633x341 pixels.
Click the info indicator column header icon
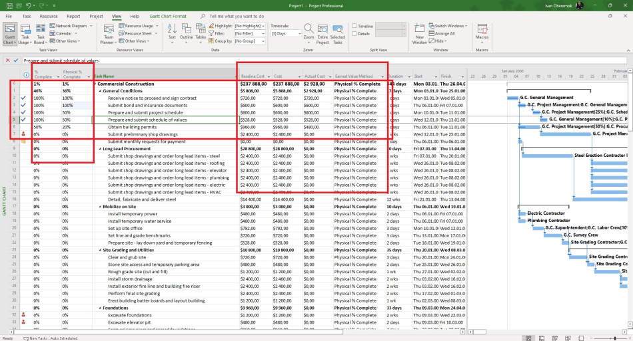(26, 75)
